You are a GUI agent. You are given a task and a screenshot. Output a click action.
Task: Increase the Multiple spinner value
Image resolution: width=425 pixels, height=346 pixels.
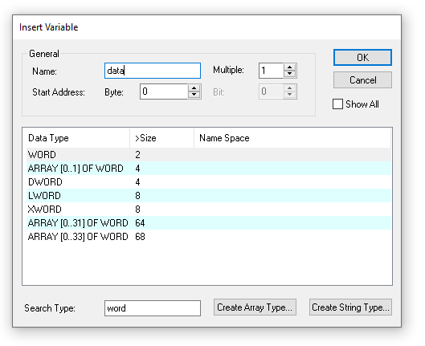click(289, 67)
